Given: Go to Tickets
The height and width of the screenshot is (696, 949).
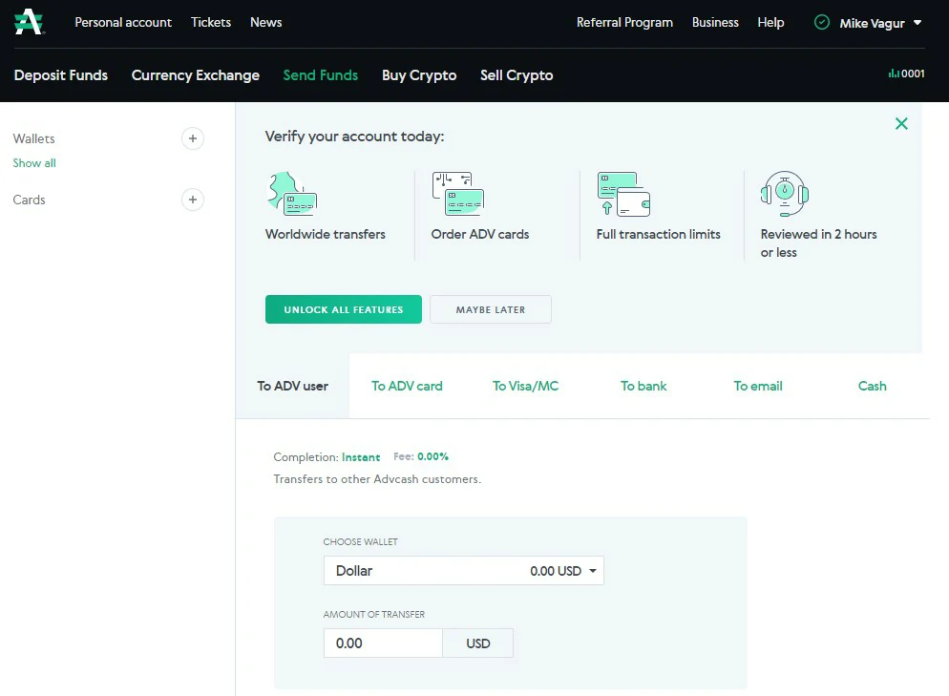Looking at the screenshot, I should [211, 22].
